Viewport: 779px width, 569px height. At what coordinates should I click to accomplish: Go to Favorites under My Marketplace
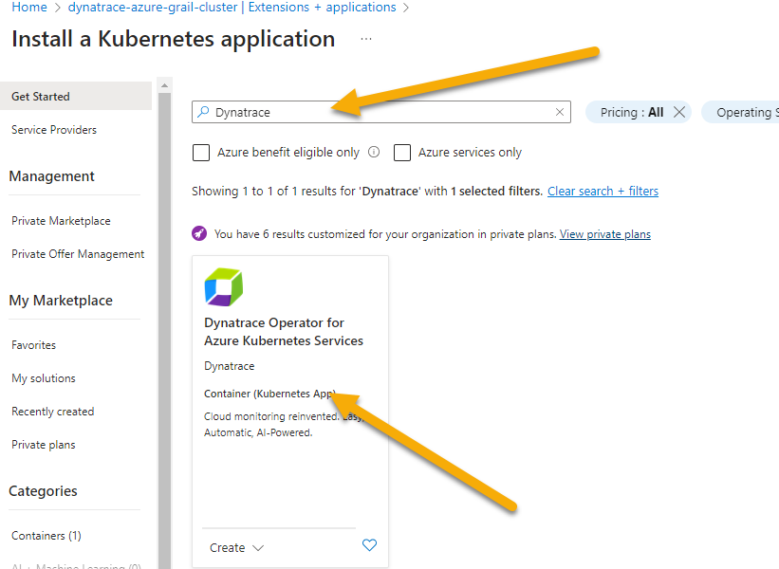coord(33,345)
